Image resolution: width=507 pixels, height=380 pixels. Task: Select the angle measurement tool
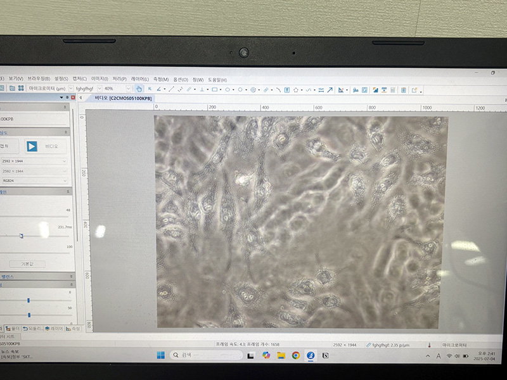pyautogui.click(x=158, y=89)
